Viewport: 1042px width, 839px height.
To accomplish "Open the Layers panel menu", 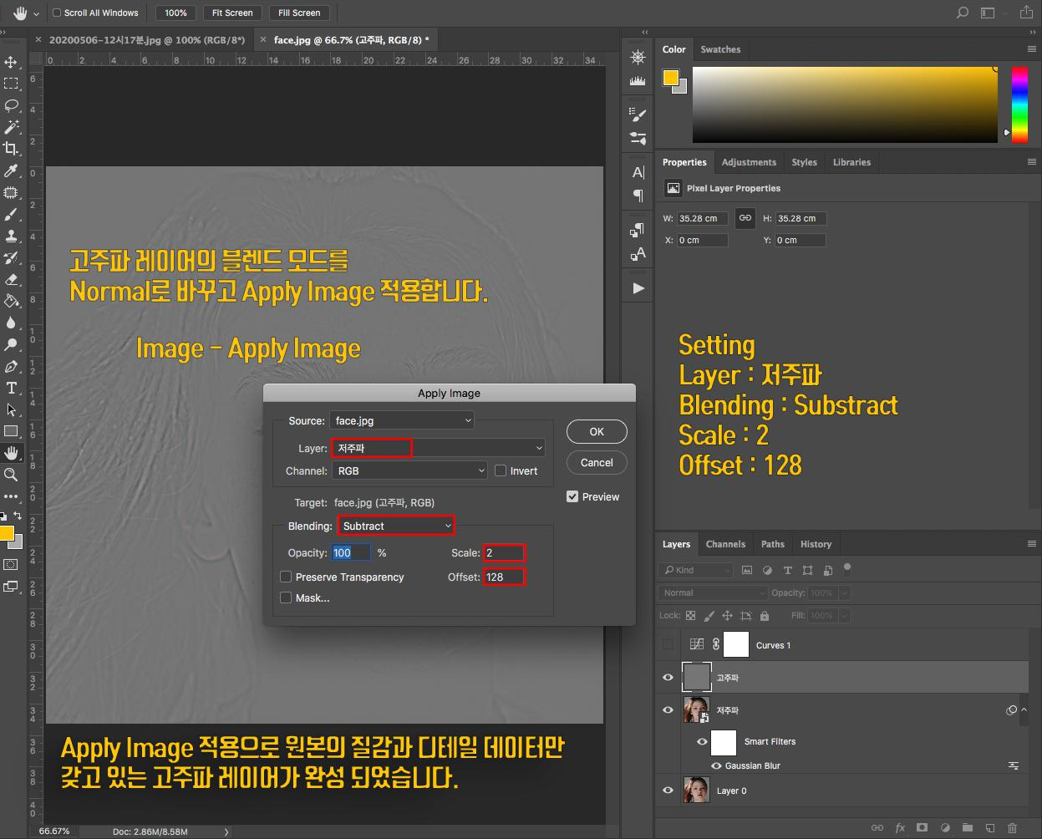I will pyautogui.click(x=1031, y=544).
